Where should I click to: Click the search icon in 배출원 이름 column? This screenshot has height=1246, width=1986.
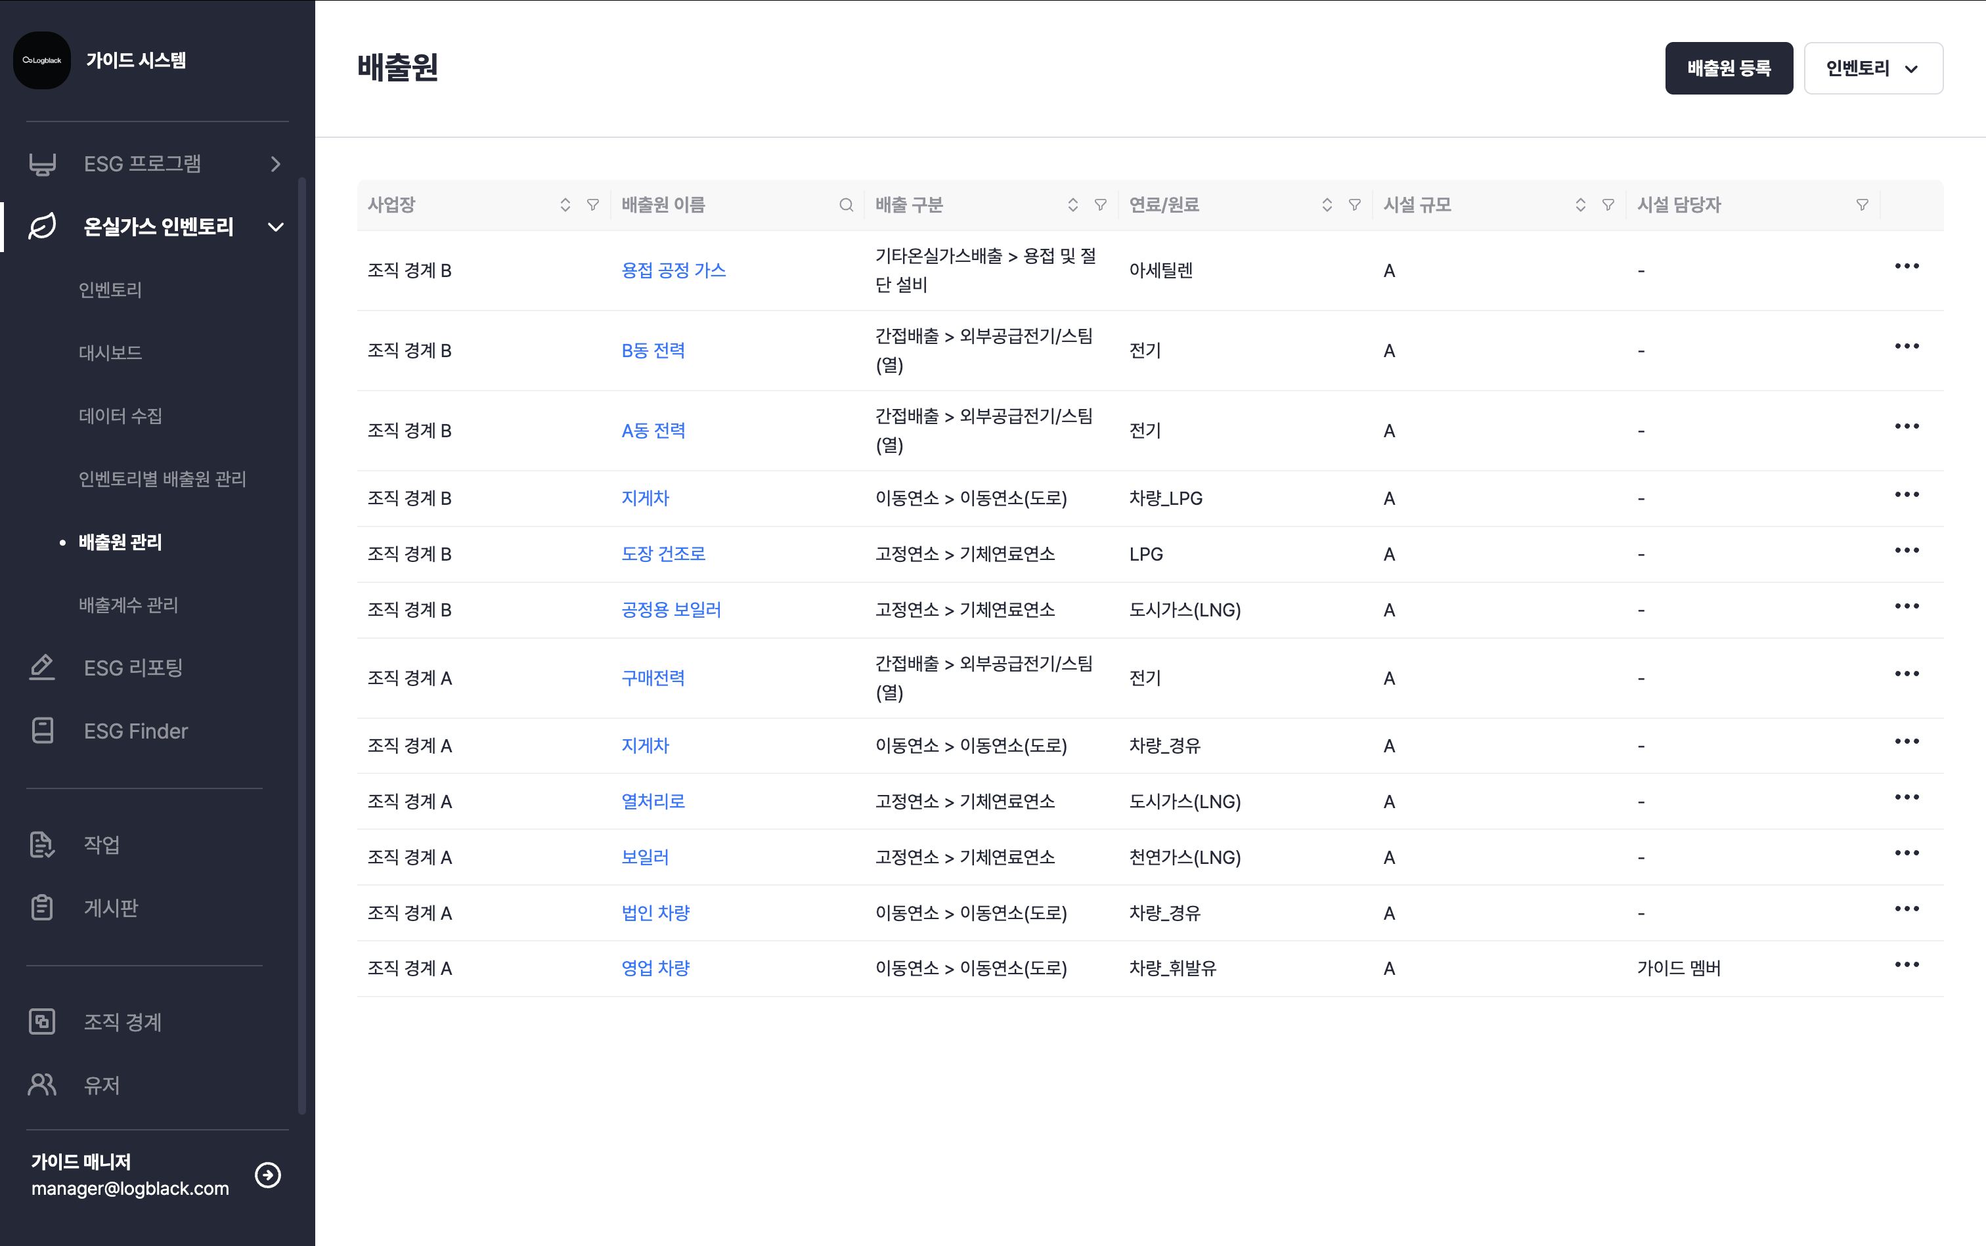click(846, 205)
